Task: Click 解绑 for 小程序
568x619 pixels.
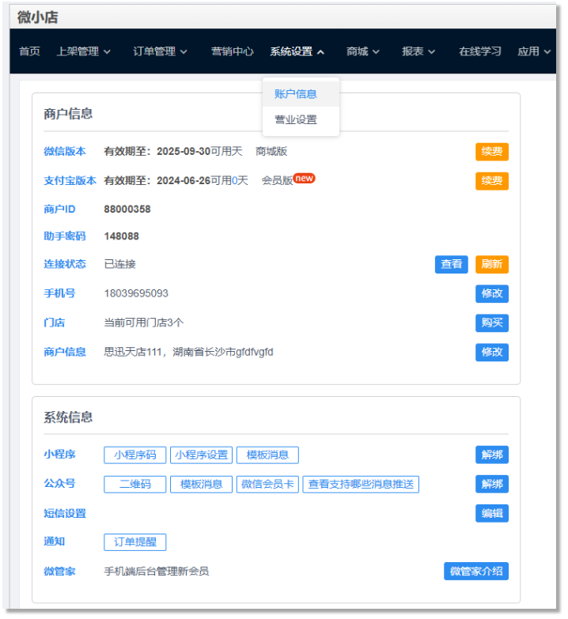Action: point(492,455)
